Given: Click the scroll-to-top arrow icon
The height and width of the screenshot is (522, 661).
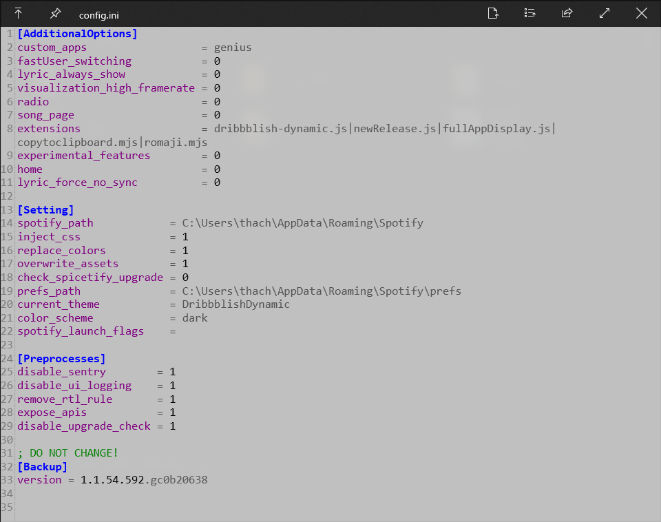Looking at the screenshot, I should click(x=18, y=13).
